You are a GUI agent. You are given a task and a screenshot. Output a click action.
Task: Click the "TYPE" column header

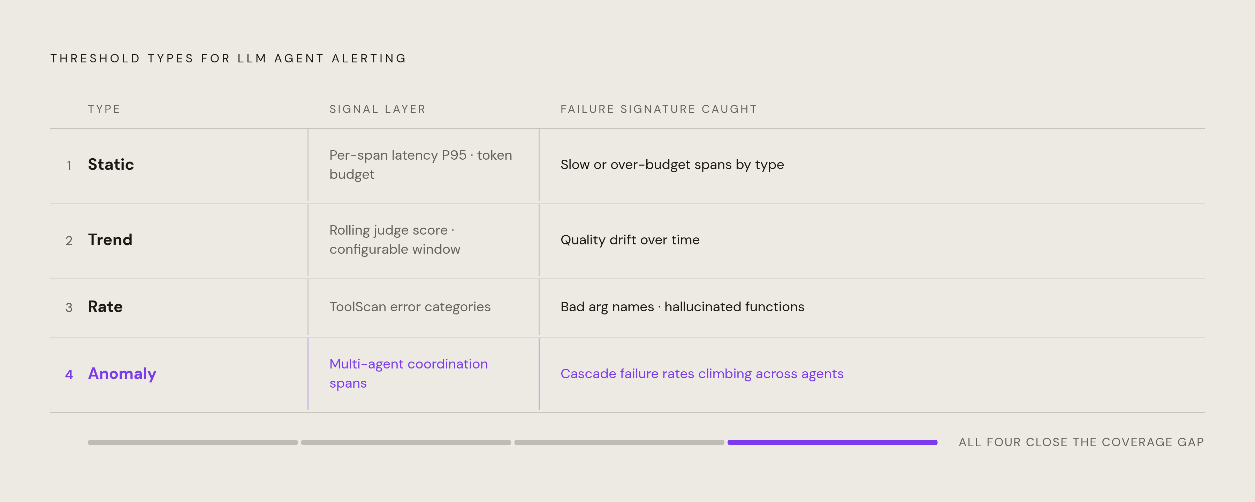click(x=104, y=109)
